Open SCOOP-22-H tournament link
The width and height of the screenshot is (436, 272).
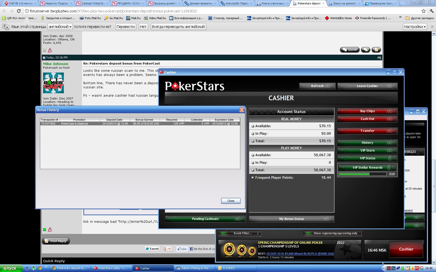300,254
